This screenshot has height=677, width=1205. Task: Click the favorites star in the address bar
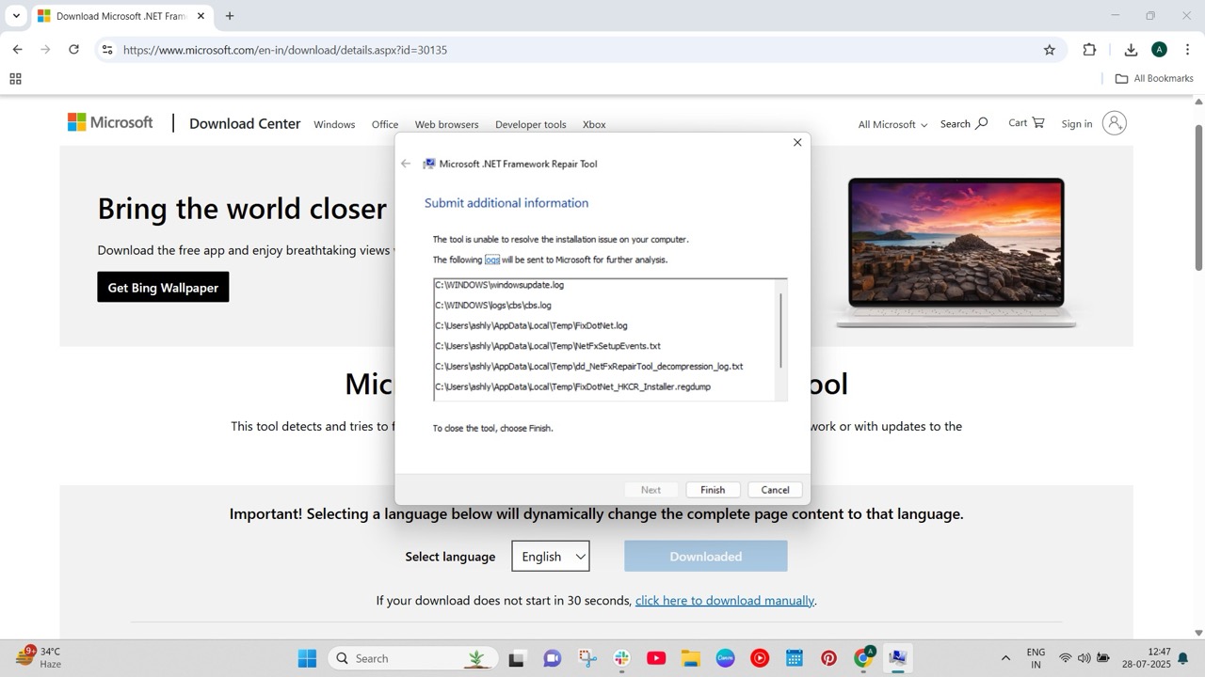pos(1049,50)
